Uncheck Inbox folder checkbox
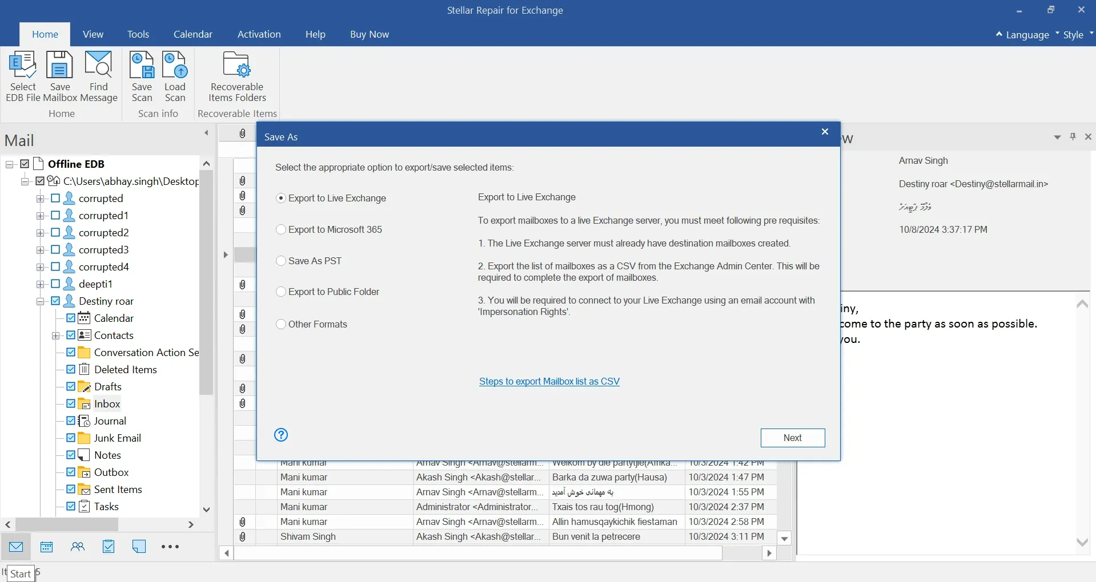This screenshot has width=1096, height=582. pyautogui.click(x=71, y=403)
